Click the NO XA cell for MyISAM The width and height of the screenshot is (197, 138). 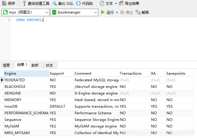click(x=158, y=126)
